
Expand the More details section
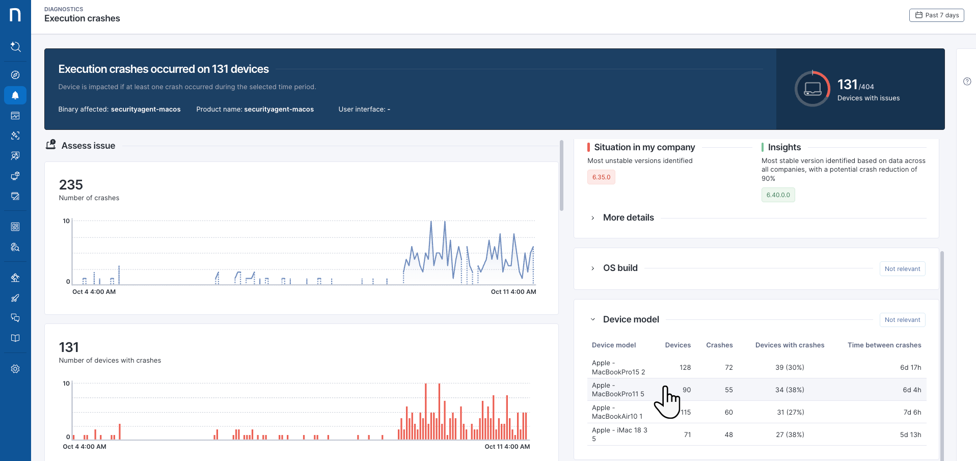point(628,218)
